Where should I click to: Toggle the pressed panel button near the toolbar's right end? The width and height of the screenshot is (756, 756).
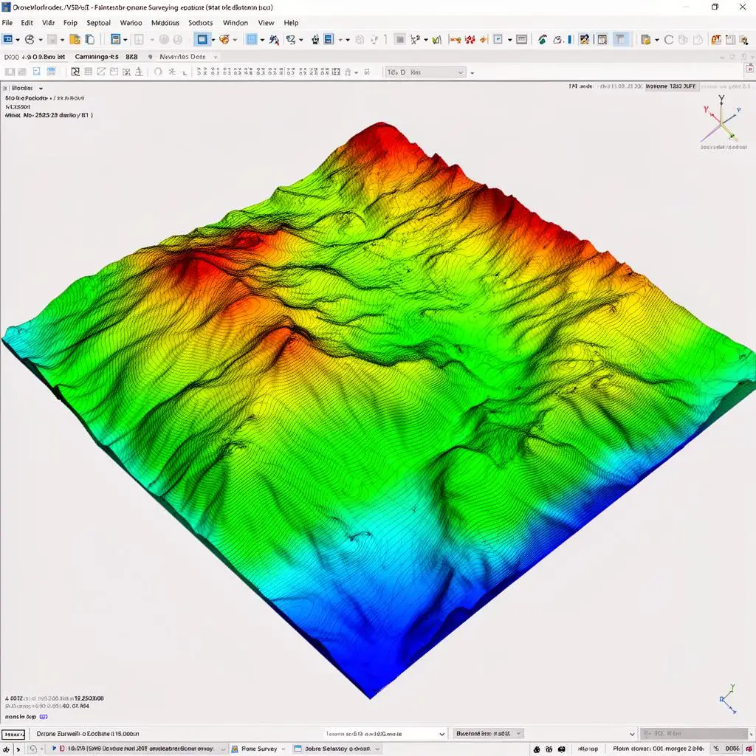619,41
